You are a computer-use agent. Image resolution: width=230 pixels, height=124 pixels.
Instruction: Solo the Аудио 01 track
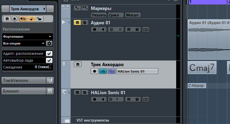click(85, 23)
